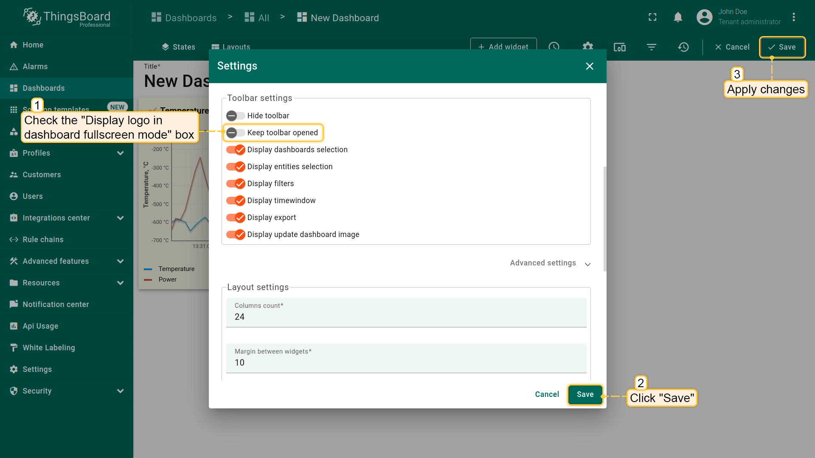Image resolution: width=815 pixels, height=458 pixels.
Task: Enable the Hide toolbar toggle
Action: 236,116
